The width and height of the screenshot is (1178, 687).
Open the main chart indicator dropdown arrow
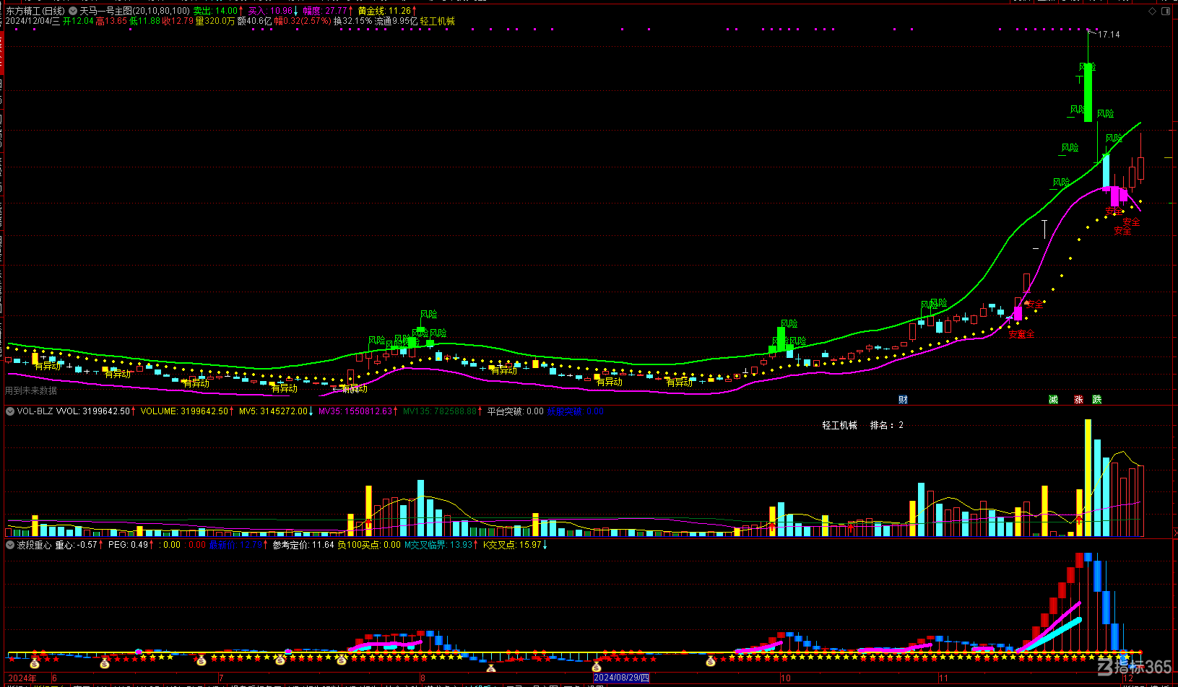click(x=73, y=12)
